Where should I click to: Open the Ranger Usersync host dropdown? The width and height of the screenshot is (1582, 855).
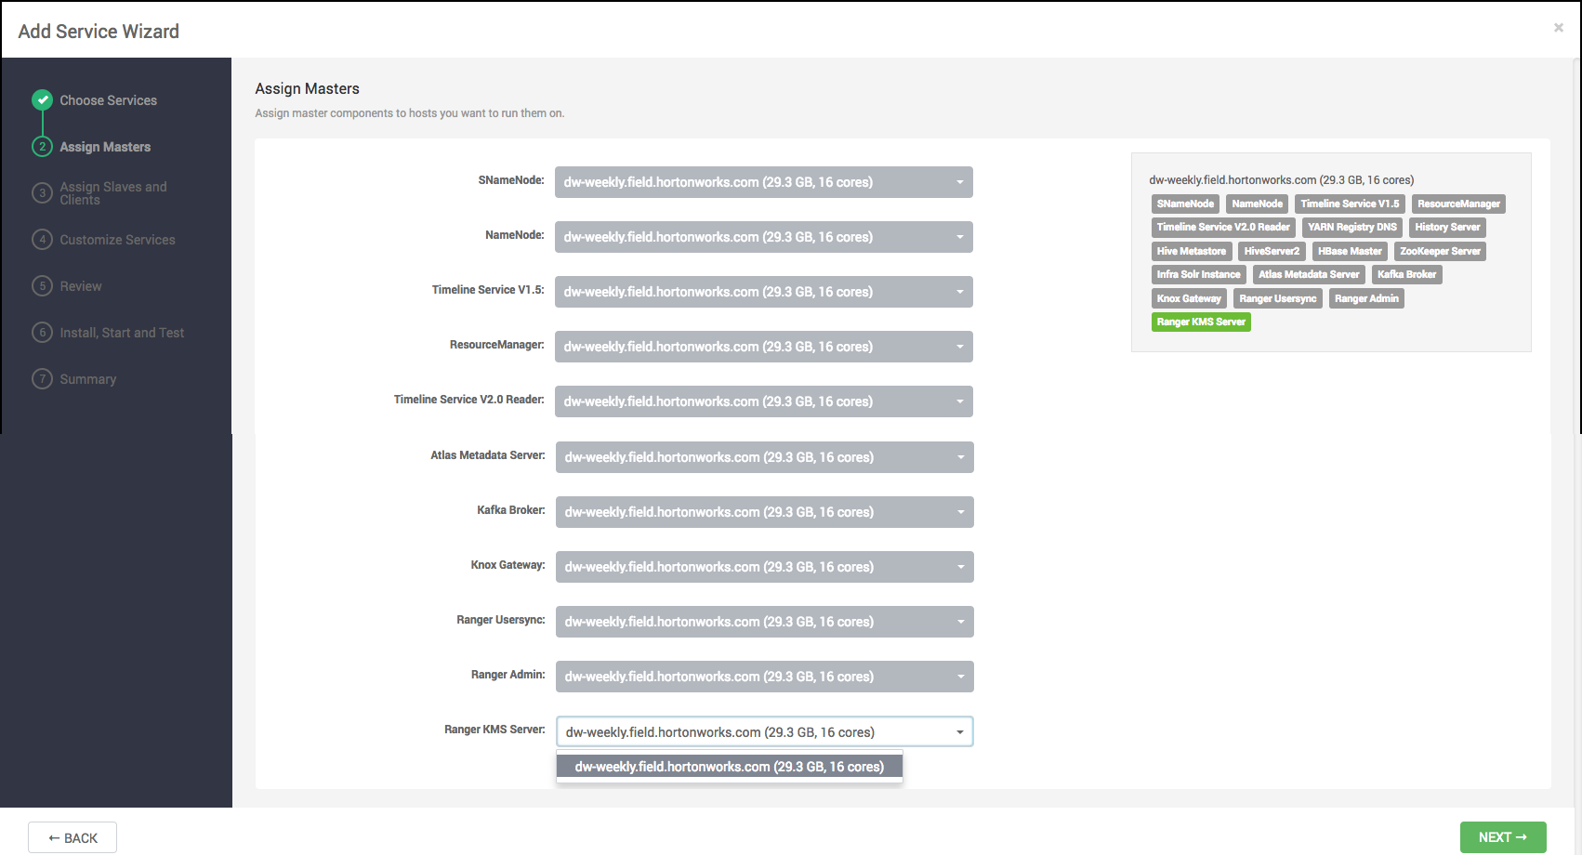coord(765,622)
